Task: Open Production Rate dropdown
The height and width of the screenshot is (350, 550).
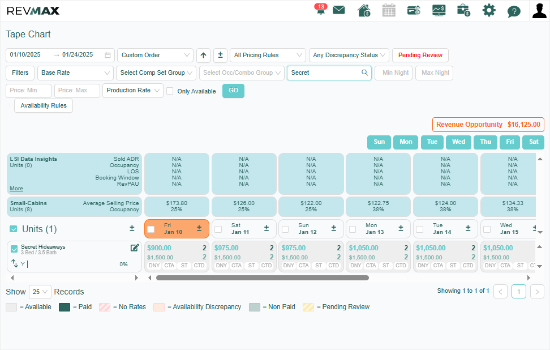Action: (133, 90)
